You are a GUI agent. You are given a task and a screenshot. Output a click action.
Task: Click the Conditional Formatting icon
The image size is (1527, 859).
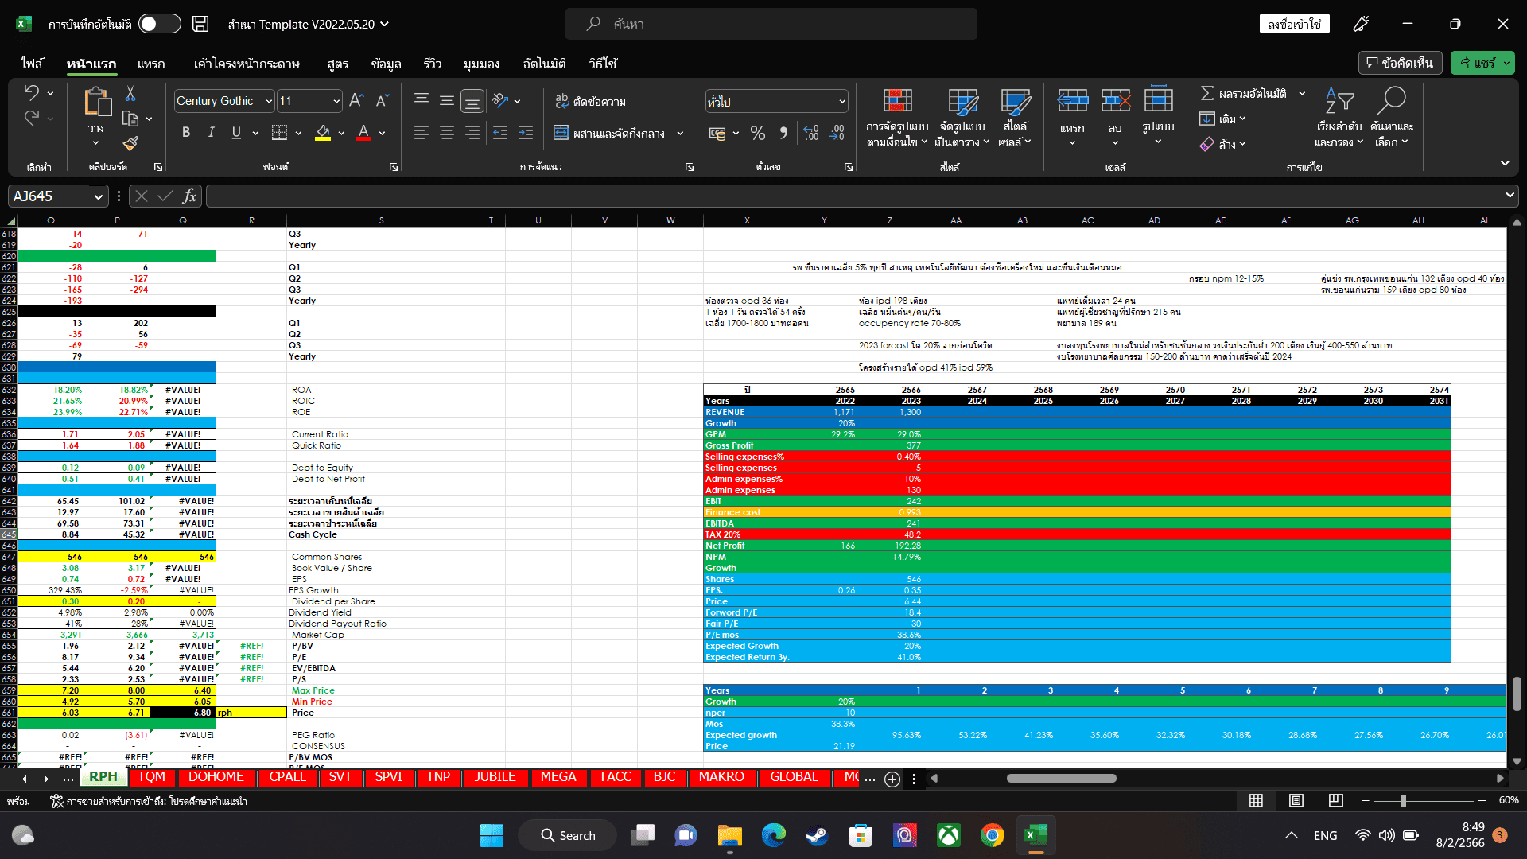coord(897,102)
